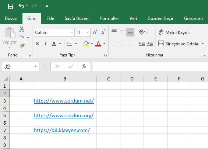Click the Name Box showing J2
This screenshot has height=149, width=208.
tap(21, 66)
